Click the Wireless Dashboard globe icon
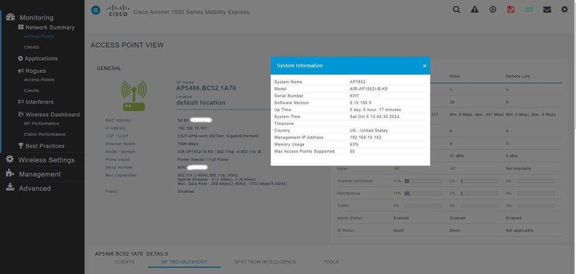Viewport: 576px width, 274px height. coord(21,114)
